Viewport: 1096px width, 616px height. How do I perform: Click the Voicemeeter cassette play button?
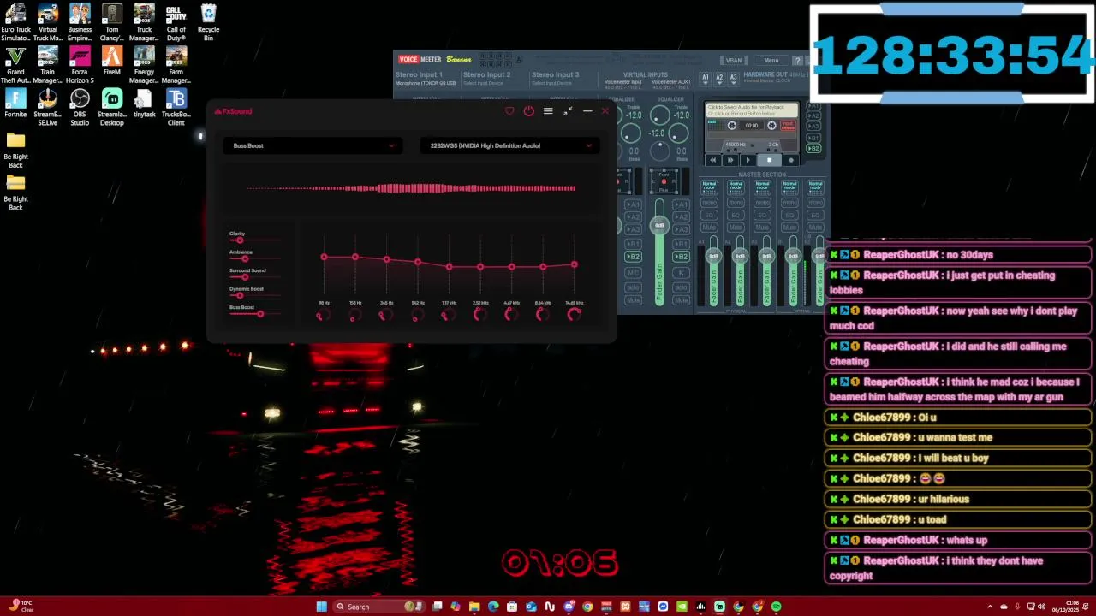(x=748, y=160)
